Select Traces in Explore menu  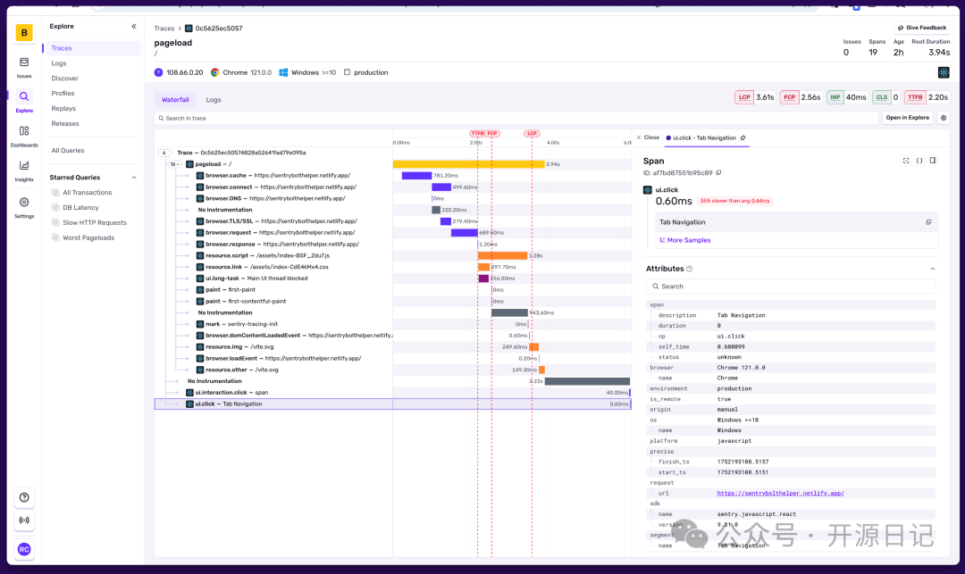click(93, 48)
